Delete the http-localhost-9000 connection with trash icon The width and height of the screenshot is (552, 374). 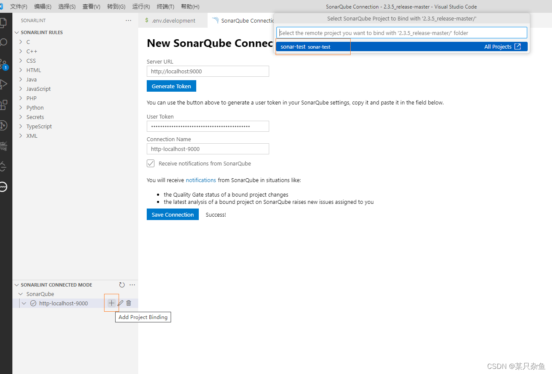point(129,303)
